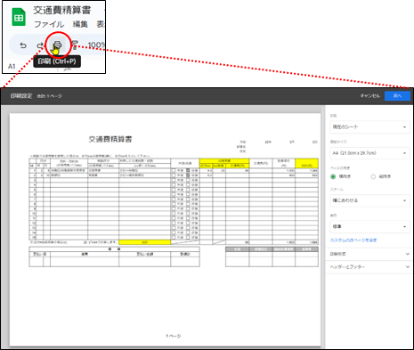Select the 縦向き portrait radio button
The height and width of the screenshot is (350, 414).
373,176
